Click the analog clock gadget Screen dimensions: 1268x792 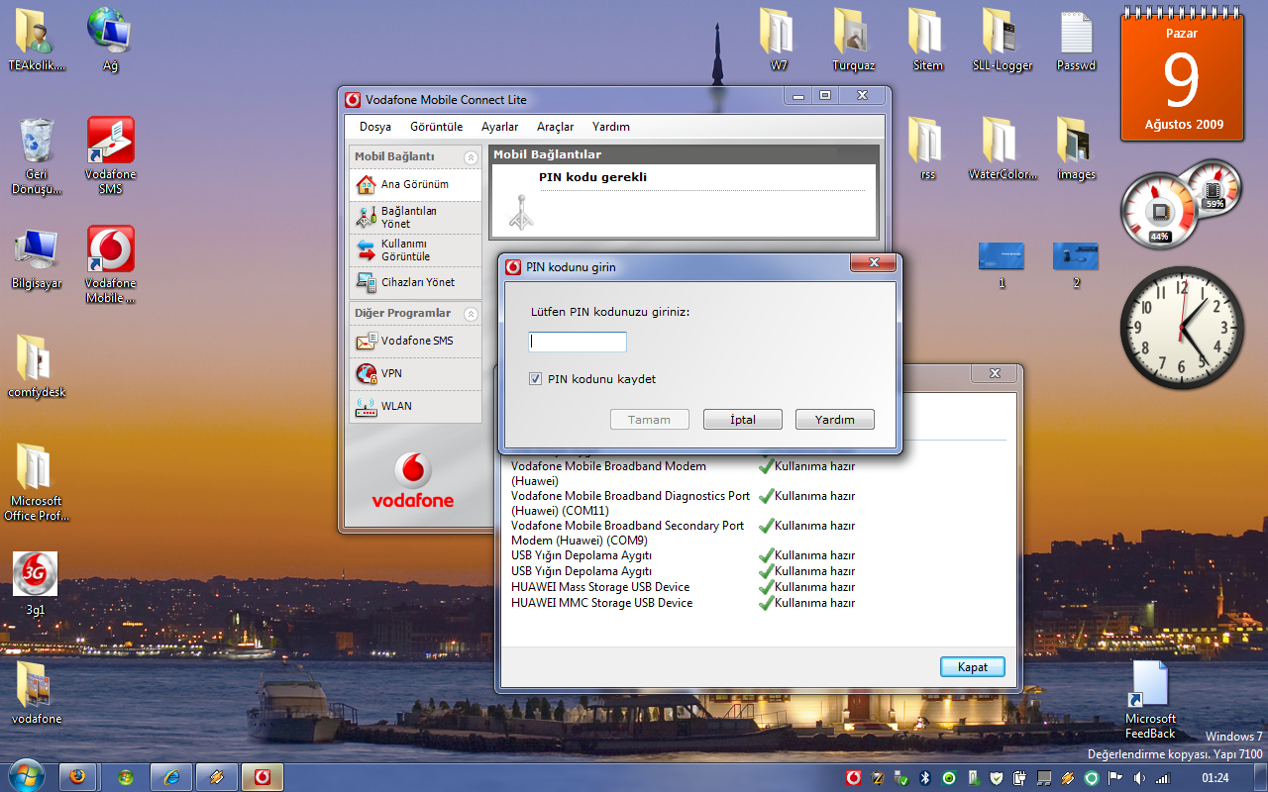[1182, 328]
